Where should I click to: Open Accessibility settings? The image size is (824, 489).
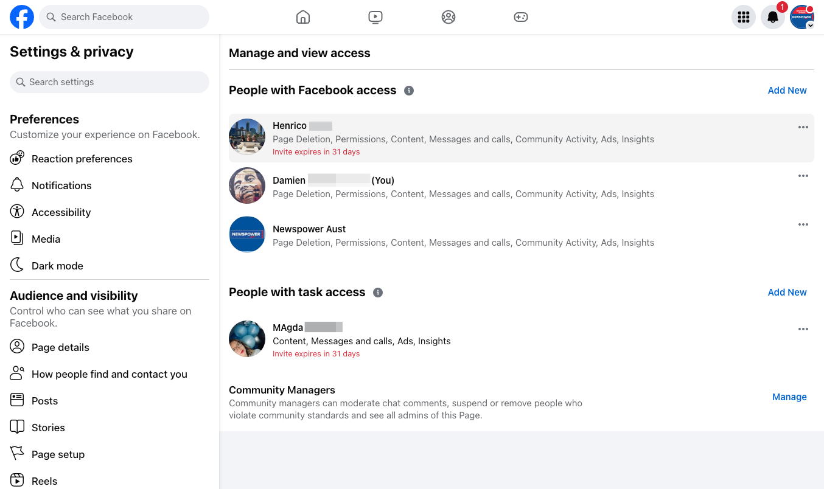pyautogui.click(x=110, y=212)
